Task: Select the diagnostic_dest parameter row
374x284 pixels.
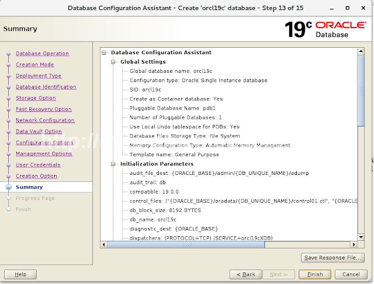Action: tap(174, 229)
